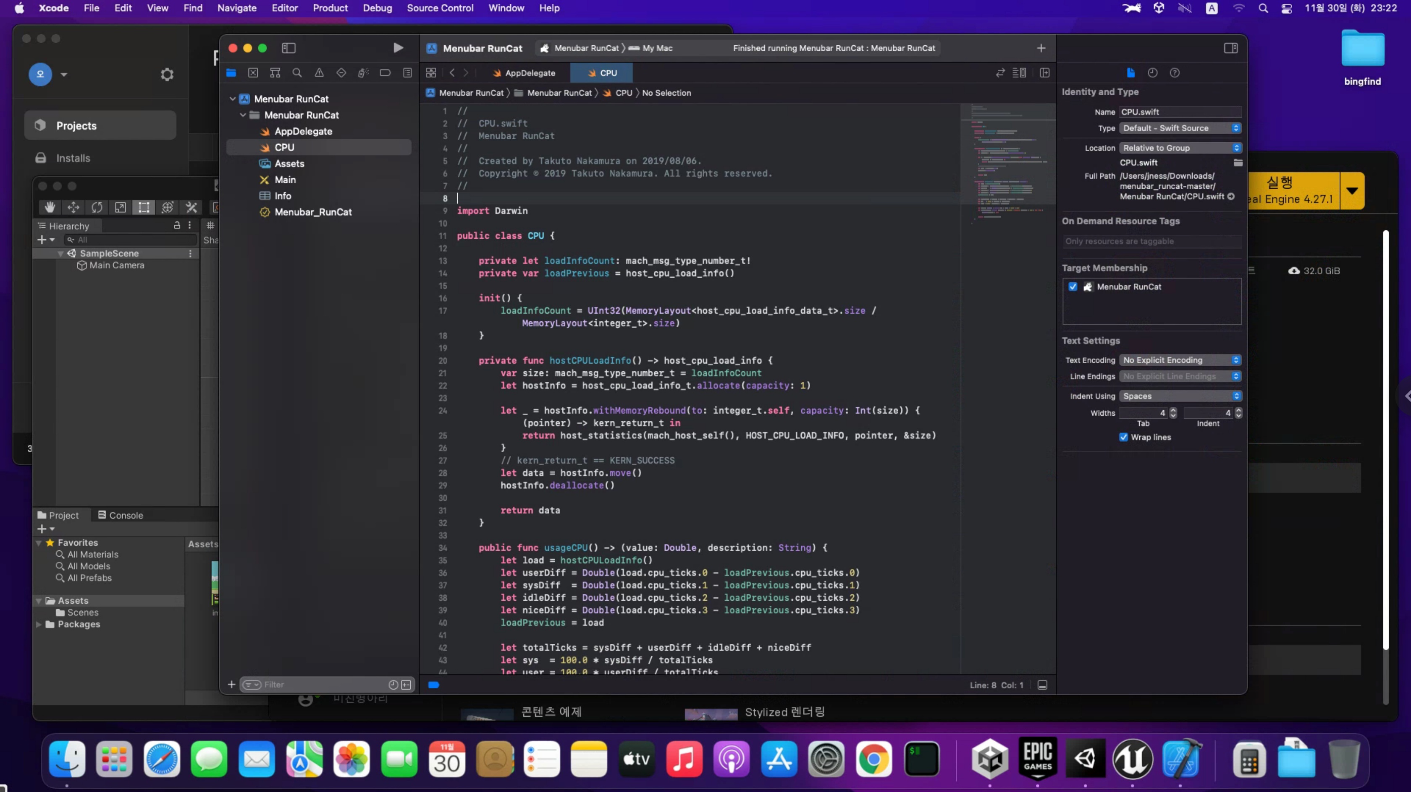
Task: Click the Run play button in Xcode toolbar
Action: 398,48
